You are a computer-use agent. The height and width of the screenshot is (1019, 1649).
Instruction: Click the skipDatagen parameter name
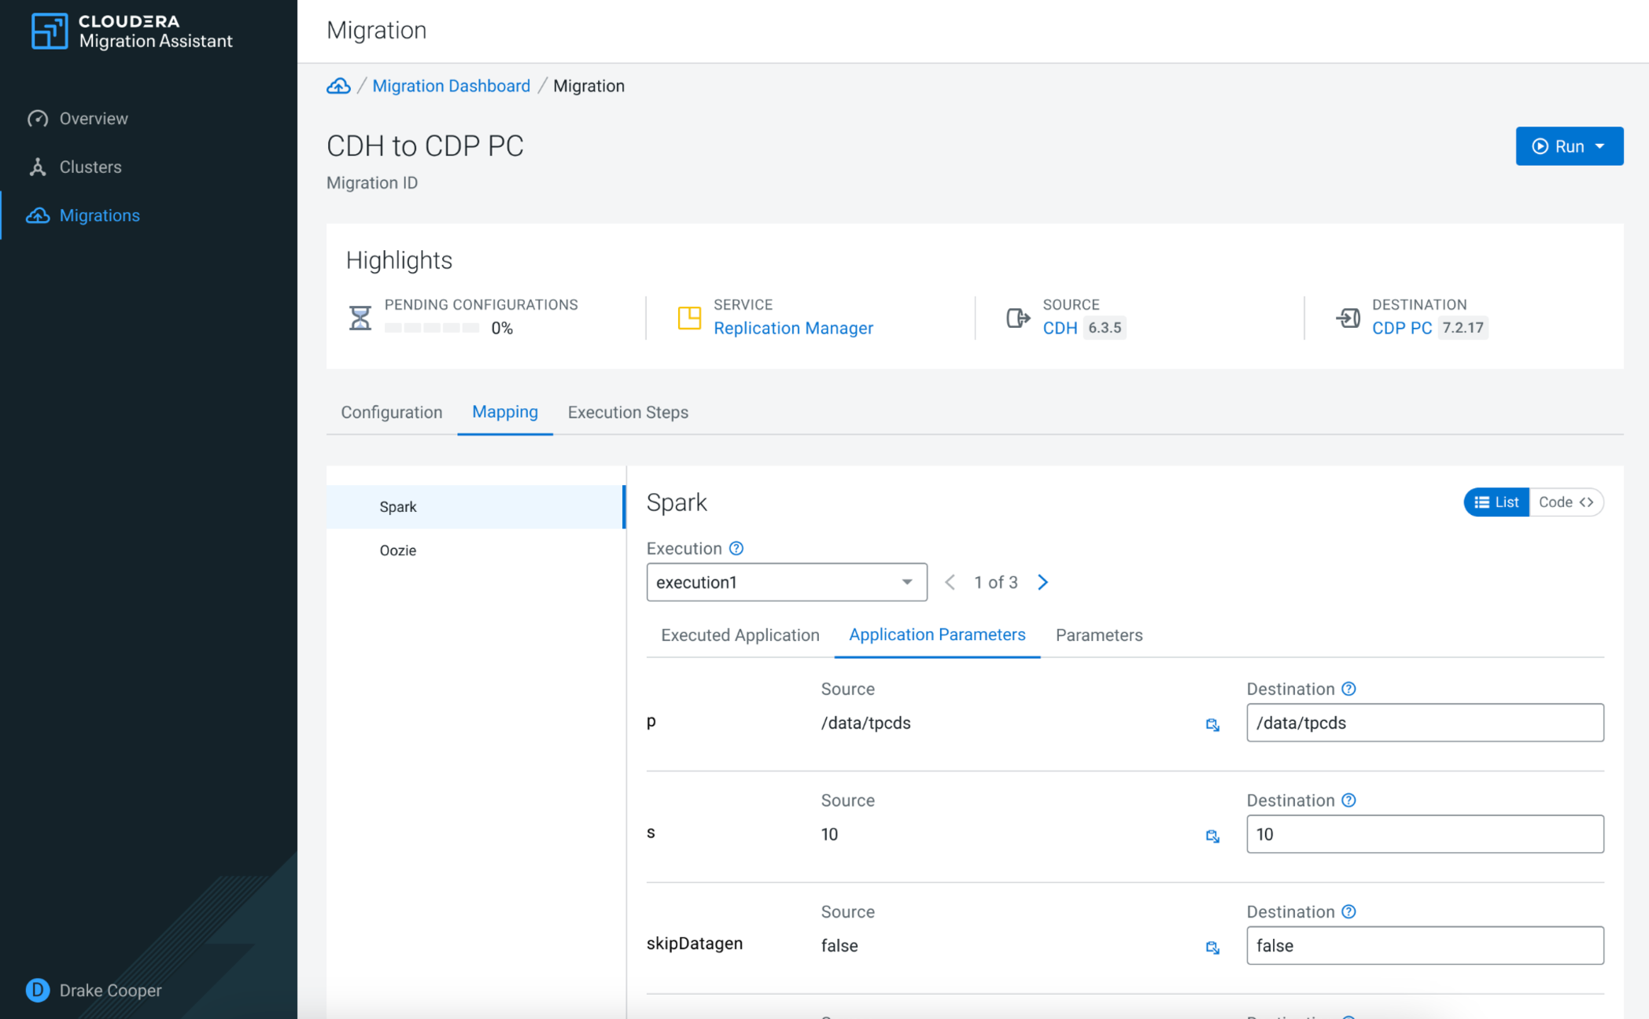[x=695, y=944]
